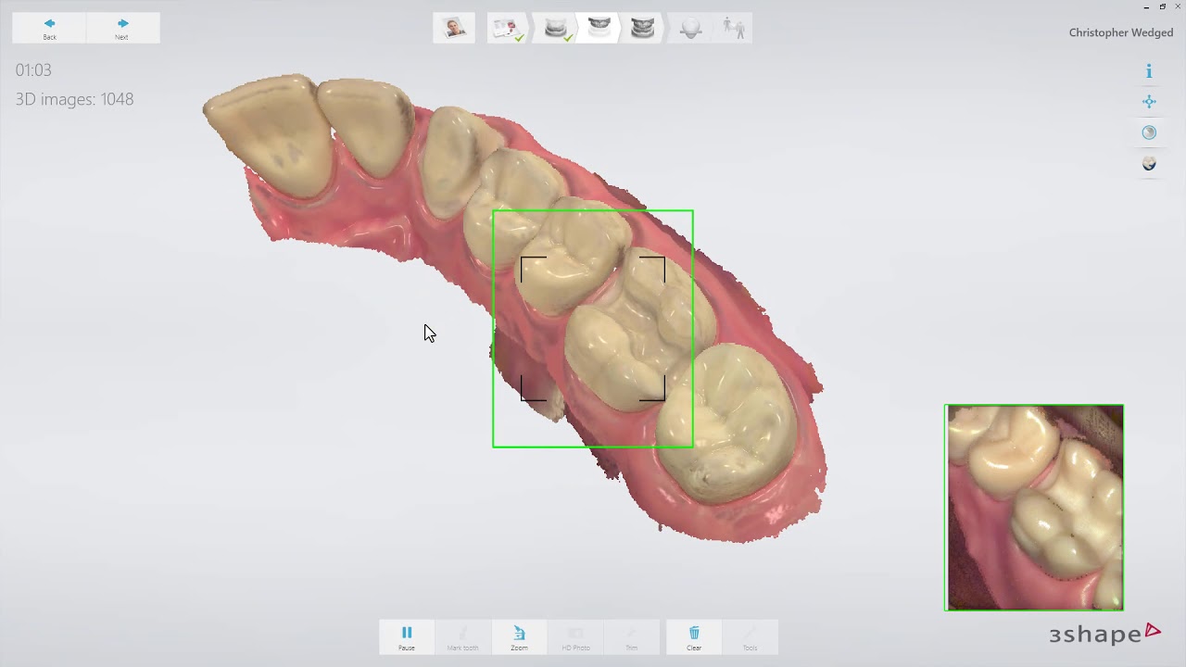This screenshot has height=667, width=1186.
Task: Click the HD Photo camera tool
Action: tap(575, 637)
